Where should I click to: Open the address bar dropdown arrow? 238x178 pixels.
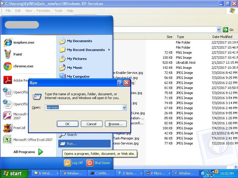coord(219,30)
